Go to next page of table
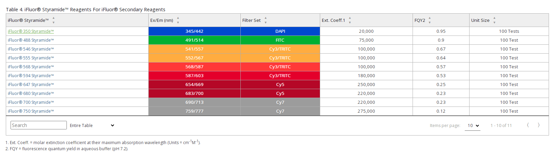The image size is (550, 155). [539, 125]
